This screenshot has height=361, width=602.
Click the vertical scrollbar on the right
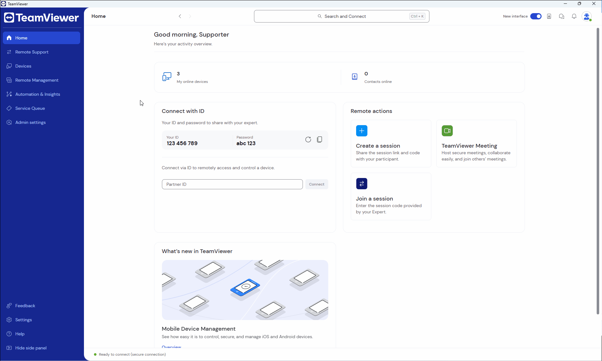(598, 171)
